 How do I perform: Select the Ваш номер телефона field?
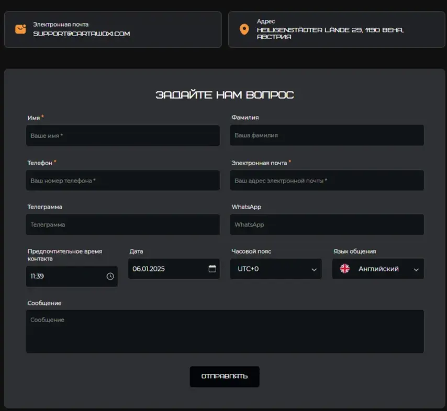tap(123, 180)
